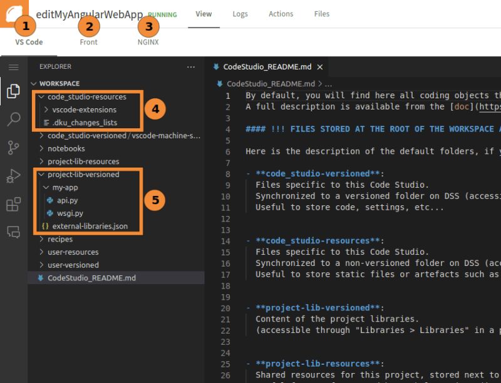Click the Files tab in the top bar
Image resolution: width=501 pixels, height=383 pixels.
321,14
